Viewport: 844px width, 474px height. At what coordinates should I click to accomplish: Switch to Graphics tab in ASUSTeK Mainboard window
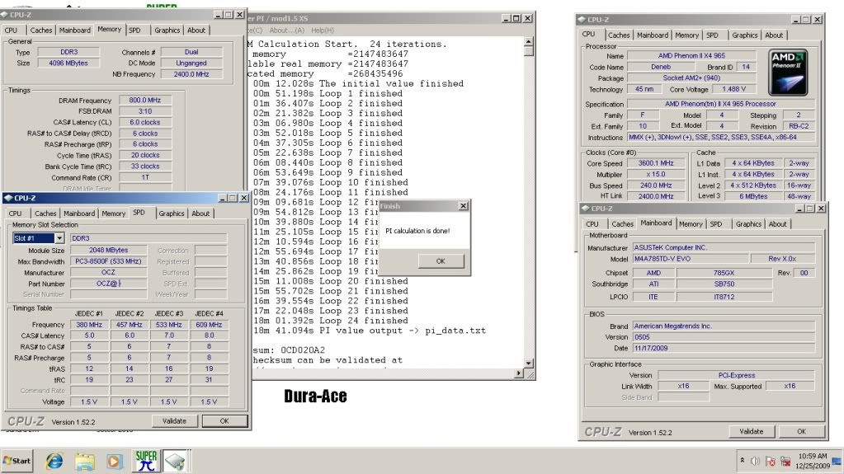pyautogui.click(x=748, y=224)
